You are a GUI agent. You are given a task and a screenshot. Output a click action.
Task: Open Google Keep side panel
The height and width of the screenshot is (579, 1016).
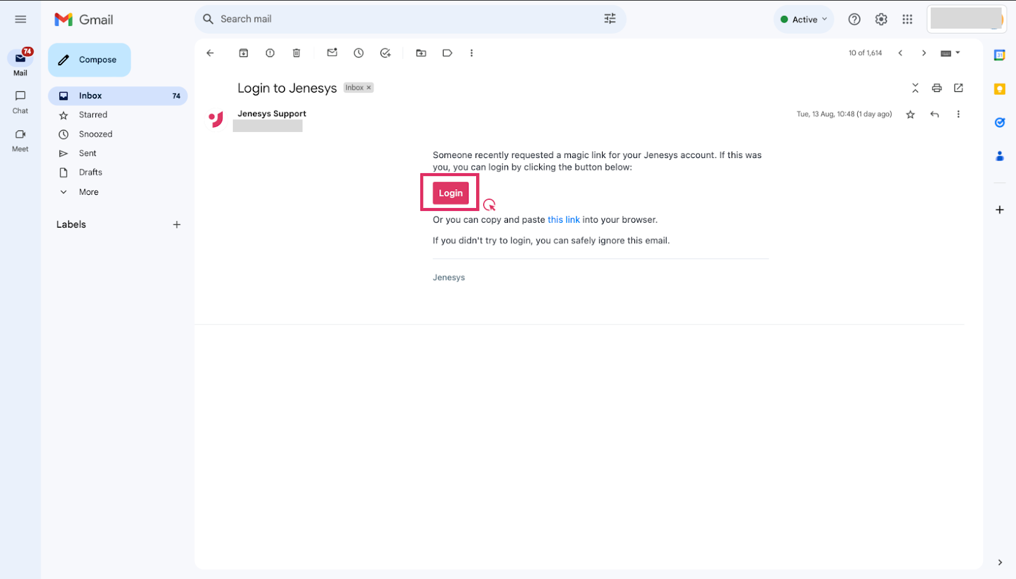[x=999, y=89]
